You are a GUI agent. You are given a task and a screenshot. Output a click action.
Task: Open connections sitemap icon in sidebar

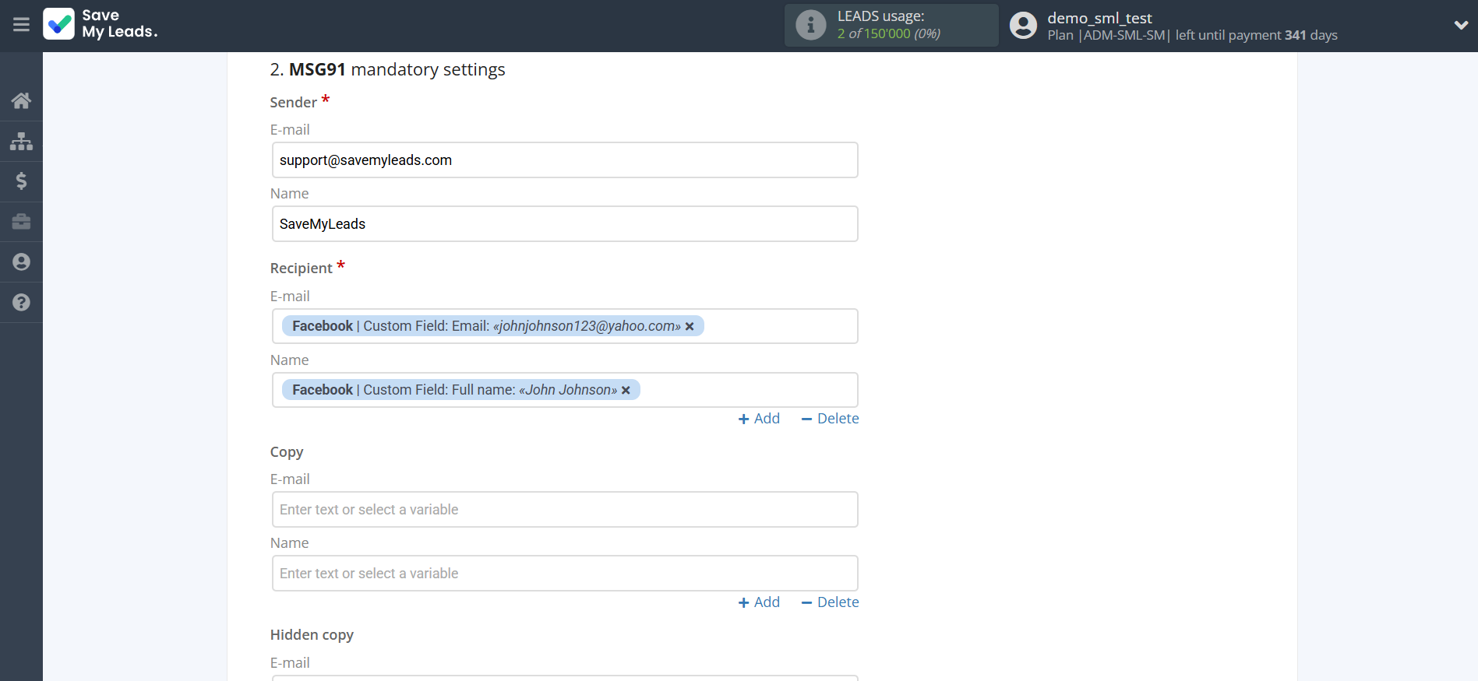(21, 141)
